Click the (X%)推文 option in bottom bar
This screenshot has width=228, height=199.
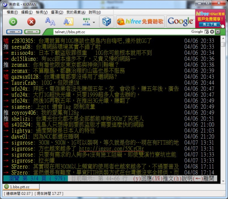click(163, 178)
